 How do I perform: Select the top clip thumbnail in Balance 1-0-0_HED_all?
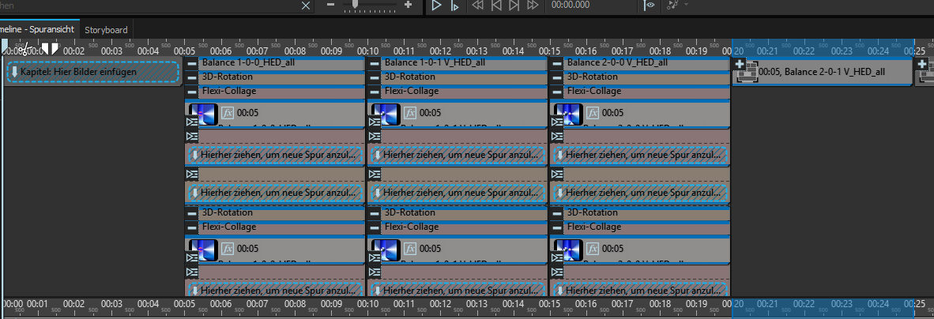[x=204, y=114]
